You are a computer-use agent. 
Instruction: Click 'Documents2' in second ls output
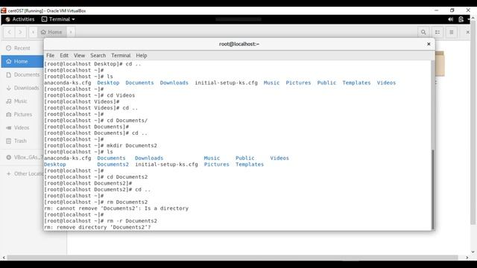click(113, 165)
